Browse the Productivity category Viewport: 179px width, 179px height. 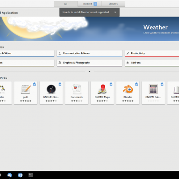coord(152,54)
